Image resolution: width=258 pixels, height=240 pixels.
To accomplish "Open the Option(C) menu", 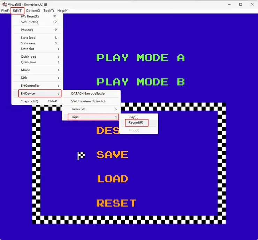I will click(33, 11).
